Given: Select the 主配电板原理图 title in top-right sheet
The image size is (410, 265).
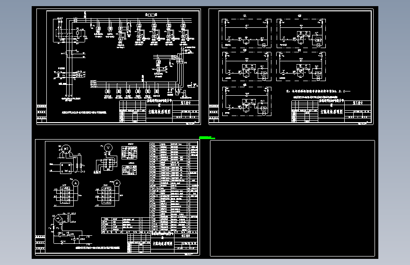Looking at the screenshot, I should (331, 112).
